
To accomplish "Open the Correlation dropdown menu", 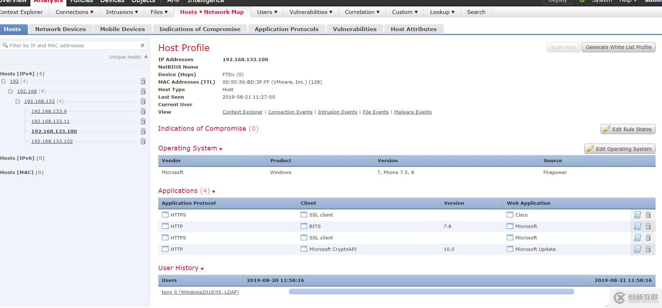I will (x=362, y=12).
